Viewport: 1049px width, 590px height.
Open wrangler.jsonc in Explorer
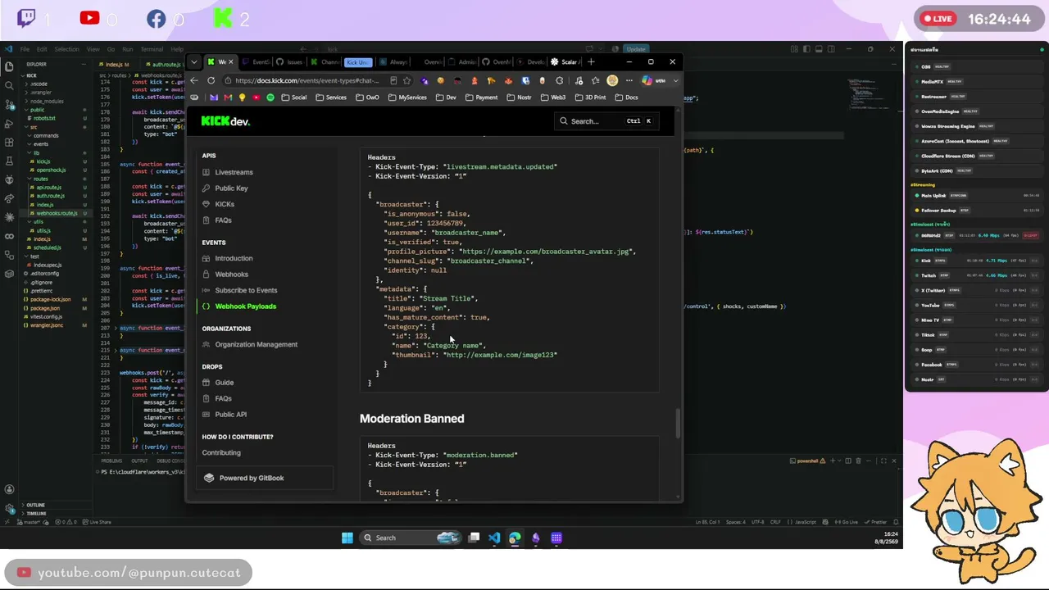tap(47, 325)
